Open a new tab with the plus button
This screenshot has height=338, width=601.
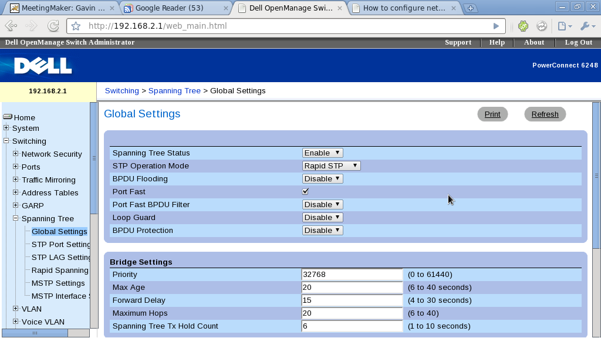click(x=471, y=8)
